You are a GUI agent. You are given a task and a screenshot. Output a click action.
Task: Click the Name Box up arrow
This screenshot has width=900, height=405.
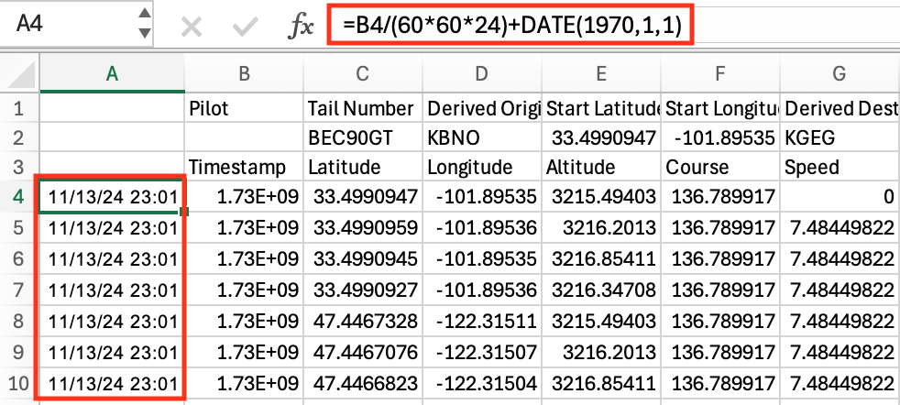(x=144, y=16)
